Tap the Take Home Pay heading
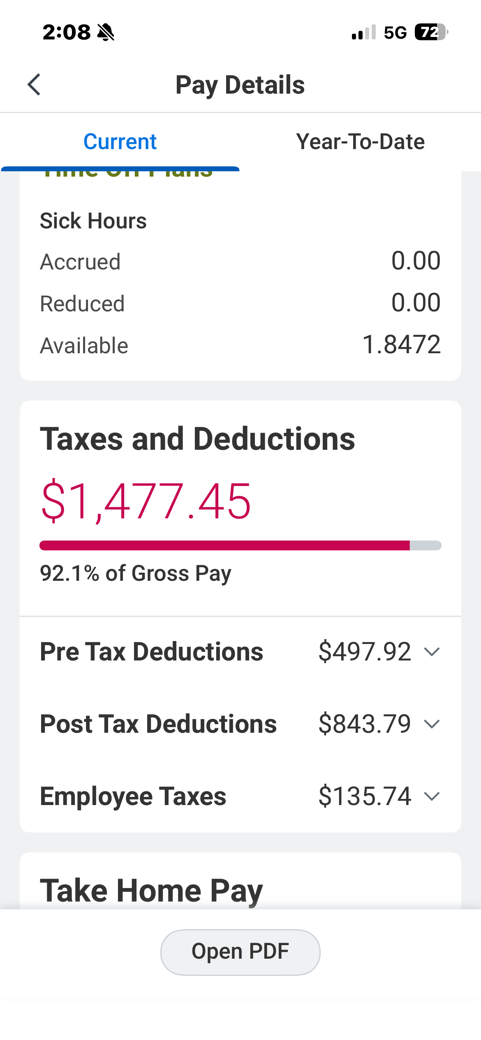Screen dimensions: 481x1040 151,890
